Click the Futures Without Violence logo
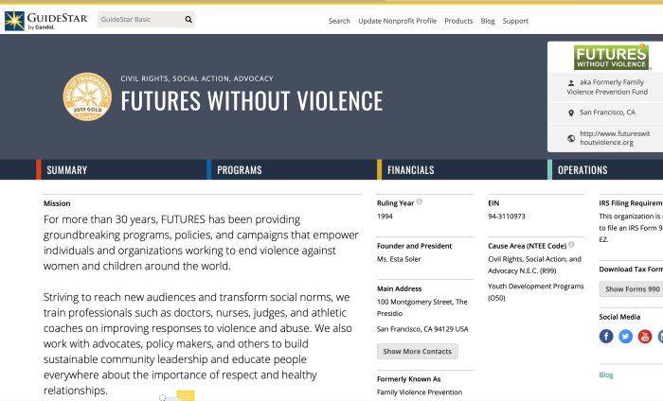Image resolution: width=663 pixels, height=401 pixels. [x=611, y=58]
